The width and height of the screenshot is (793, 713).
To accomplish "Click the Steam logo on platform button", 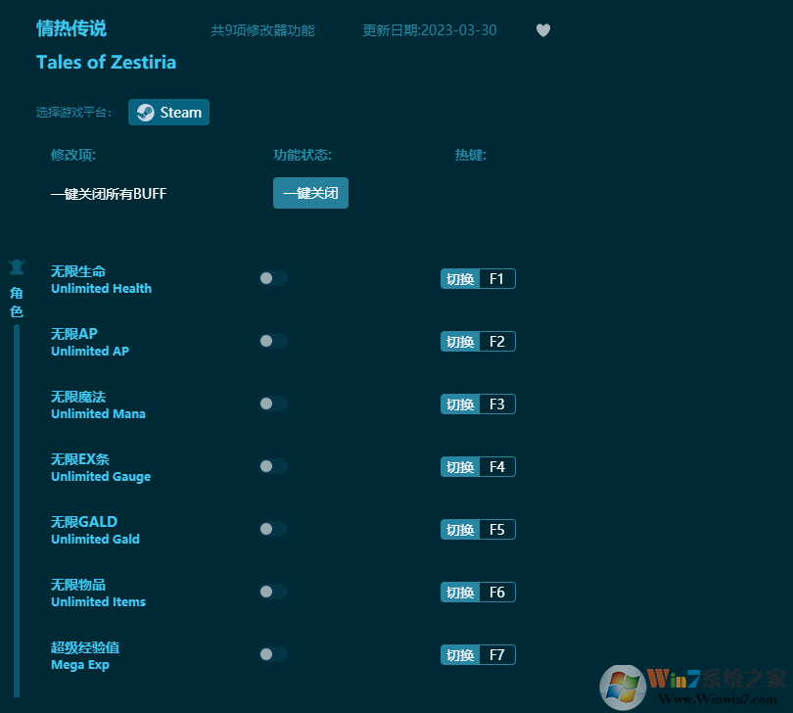I will [x=145, y=112].
